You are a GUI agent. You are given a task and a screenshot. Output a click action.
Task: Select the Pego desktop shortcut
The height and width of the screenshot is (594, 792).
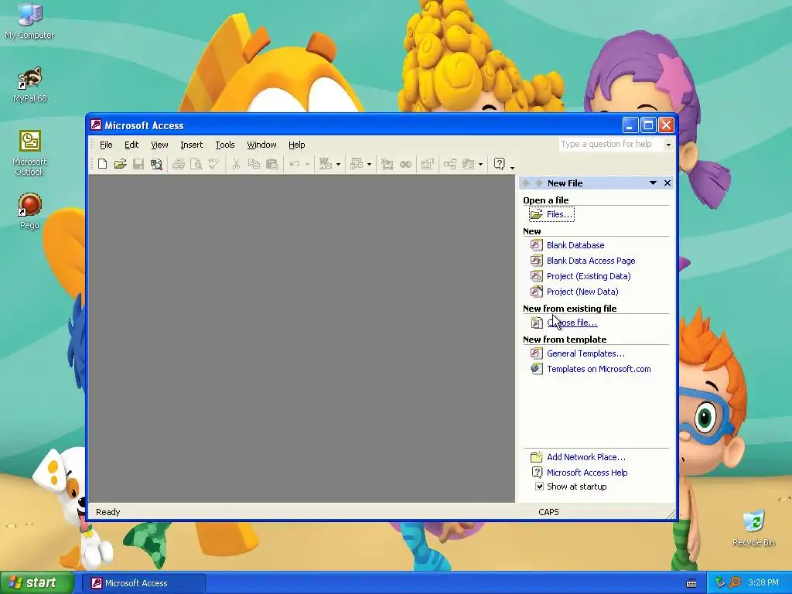[29, 211]
